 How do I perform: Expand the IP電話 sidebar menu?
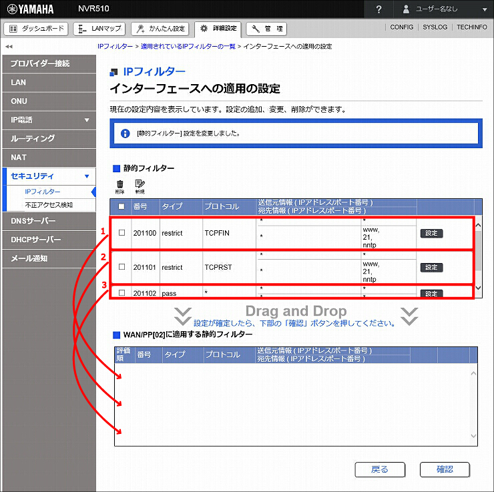(x=87, y=120)
